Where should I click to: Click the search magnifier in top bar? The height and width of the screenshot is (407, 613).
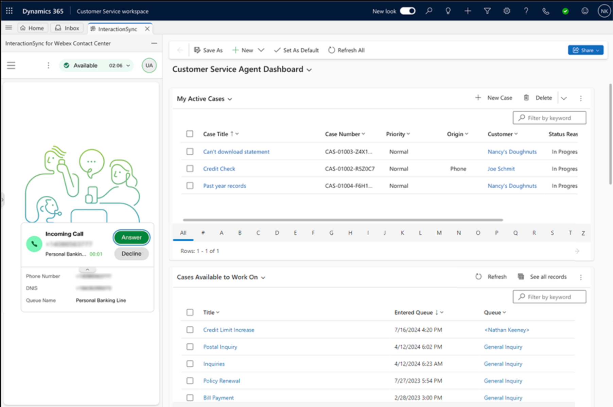429,11
